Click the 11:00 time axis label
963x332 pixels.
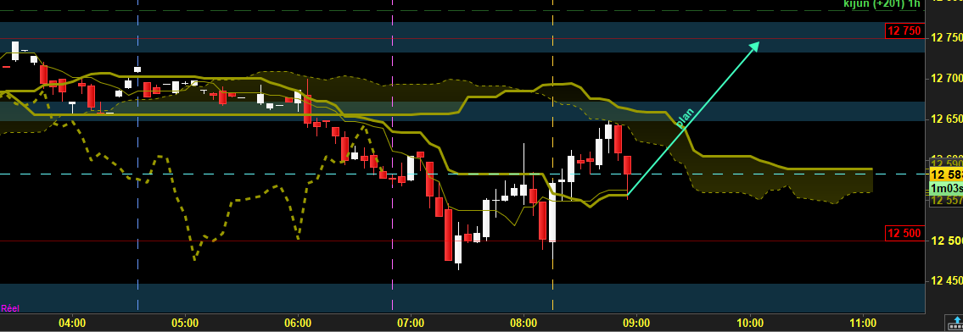[x=862, y=323]
